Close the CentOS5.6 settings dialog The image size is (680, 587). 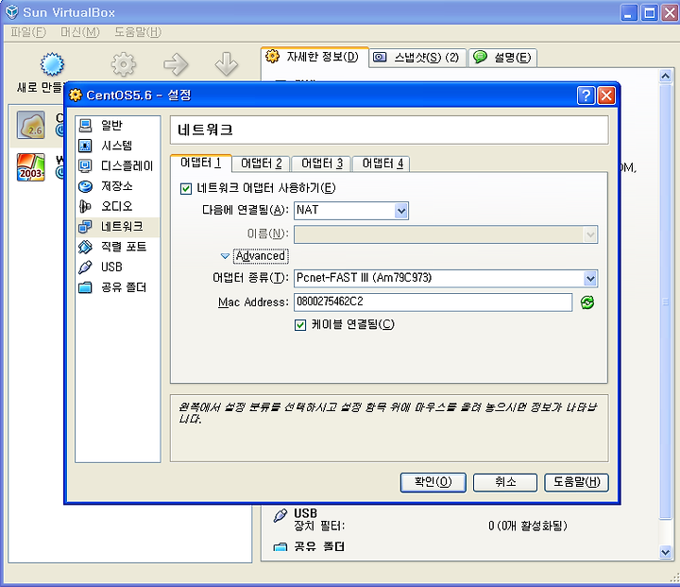pyautogui.click(x=606, y=95)
